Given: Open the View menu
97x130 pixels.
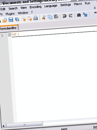Looking at the screenshot, I should [x=24, y=8].
